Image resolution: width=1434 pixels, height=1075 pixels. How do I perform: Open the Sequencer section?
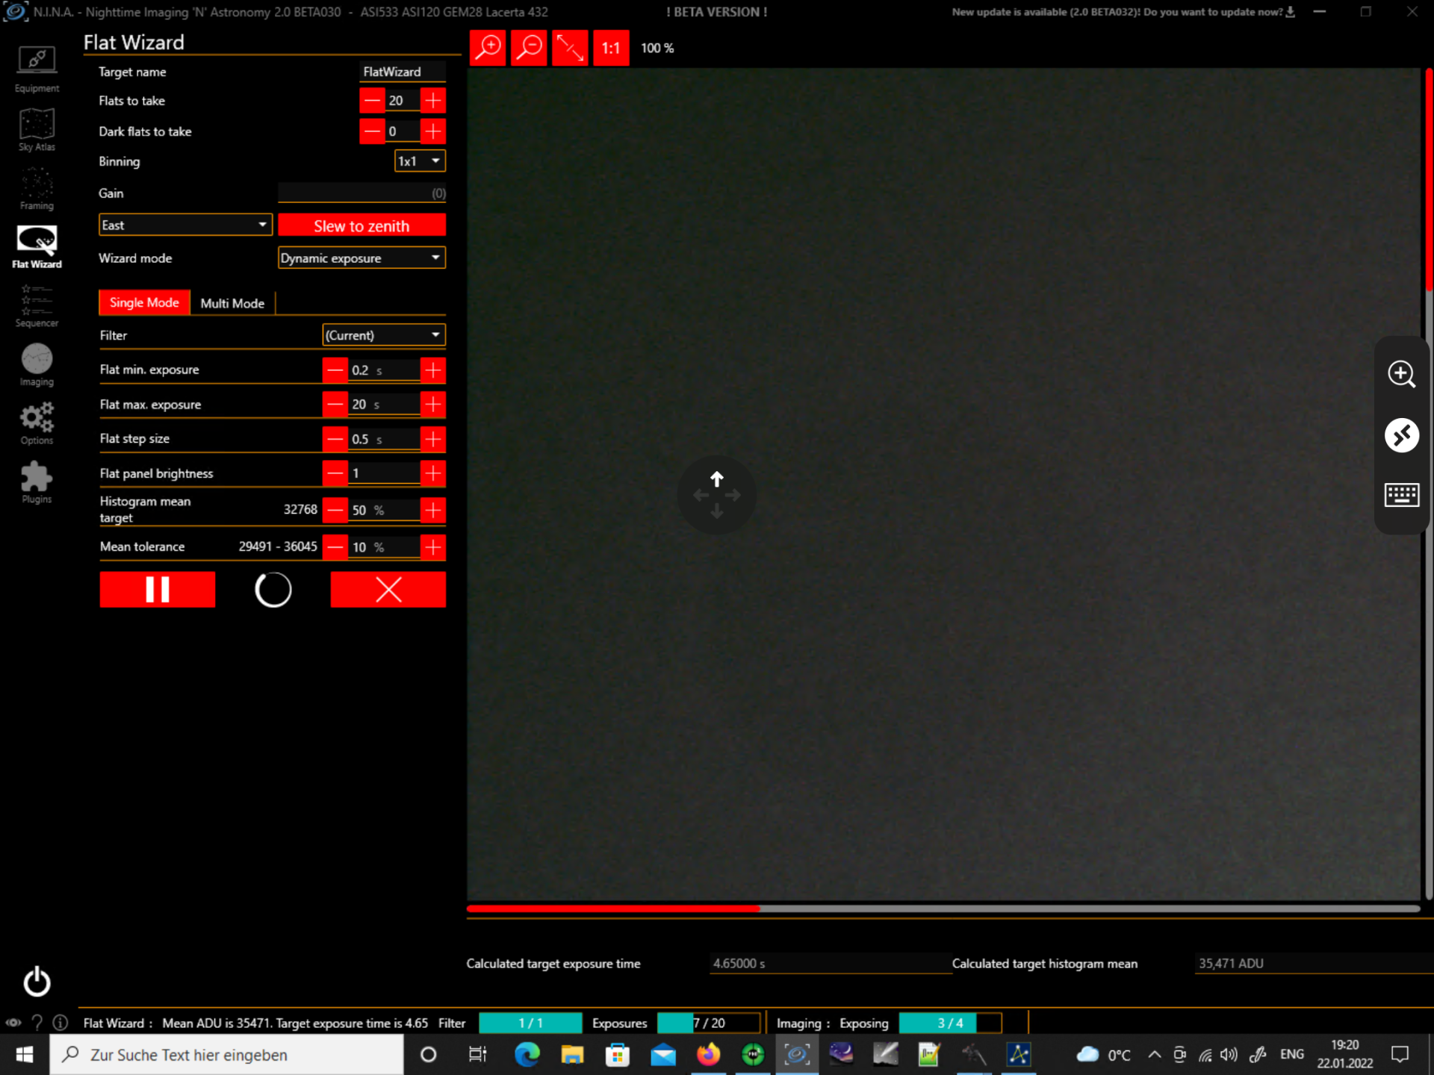tap(37, 305)
